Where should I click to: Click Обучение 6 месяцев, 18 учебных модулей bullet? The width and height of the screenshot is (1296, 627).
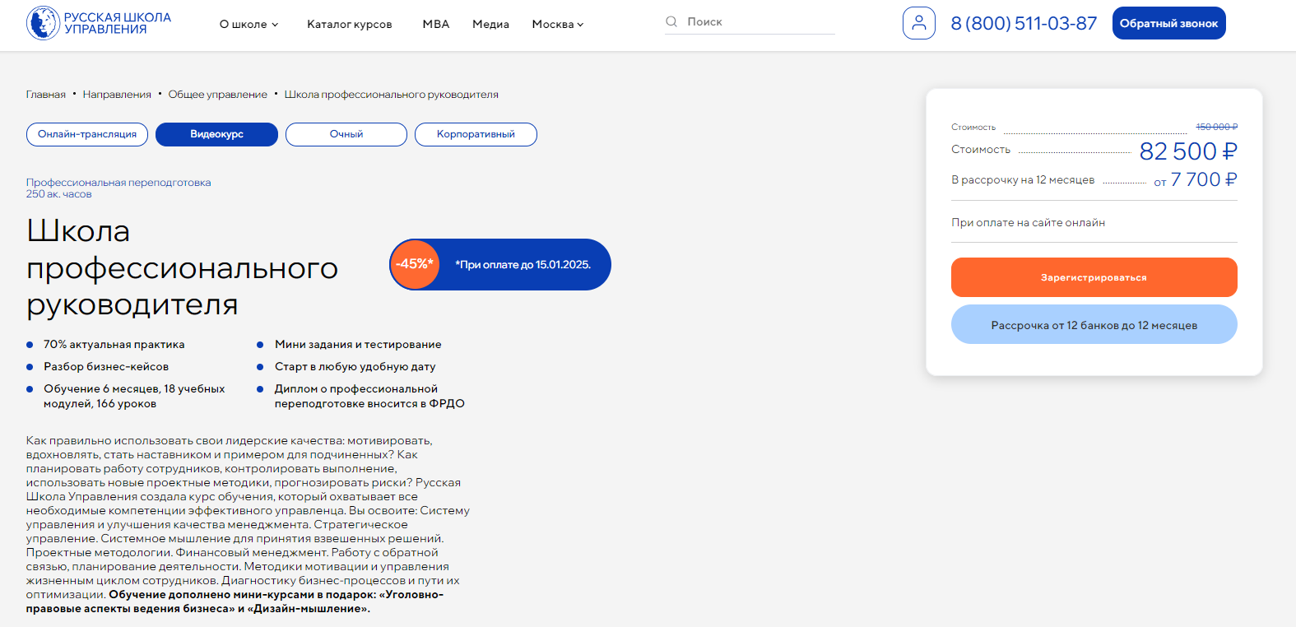(134, 396)
